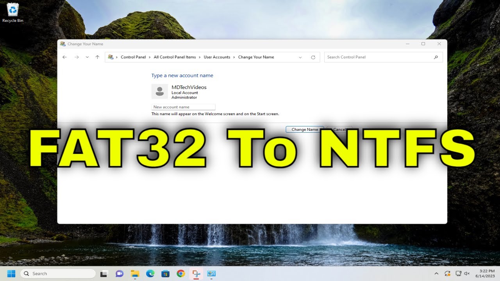
Task: Click the New account name text box
Action: tap(183, 107)
